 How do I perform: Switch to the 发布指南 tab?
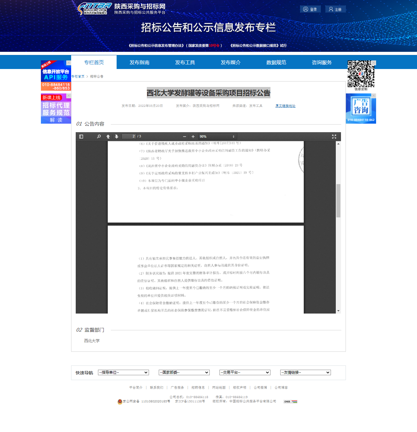(x=140, y=62)
